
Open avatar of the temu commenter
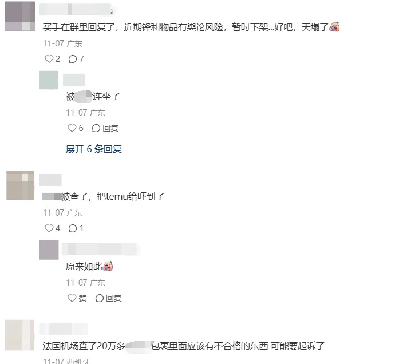(x=20, y=185)
